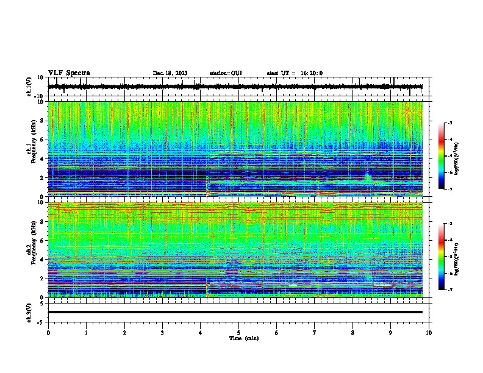Click the "start UT =" header label
Screen dimensions: 483x373
(281, 73)
